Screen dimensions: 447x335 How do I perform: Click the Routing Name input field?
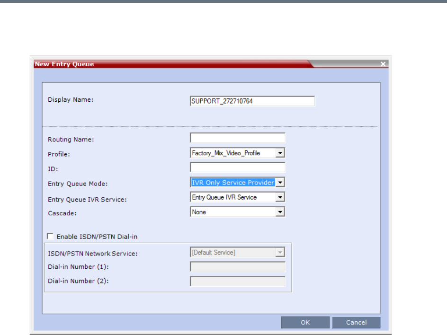238,138
